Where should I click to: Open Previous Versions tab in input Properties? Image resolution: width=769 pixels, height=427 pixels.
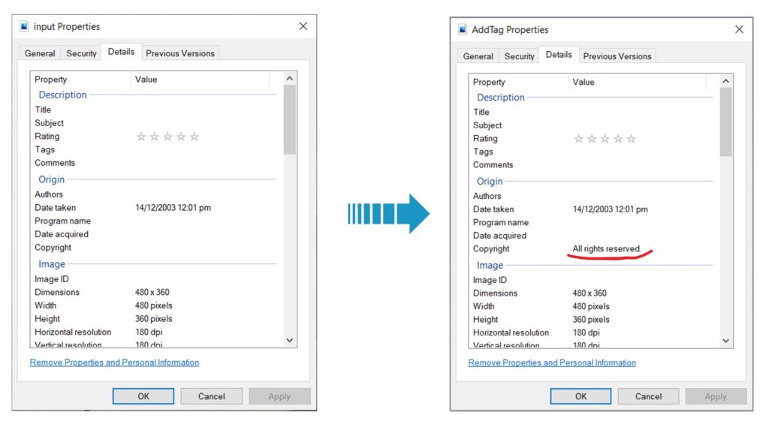click(180, 53)
